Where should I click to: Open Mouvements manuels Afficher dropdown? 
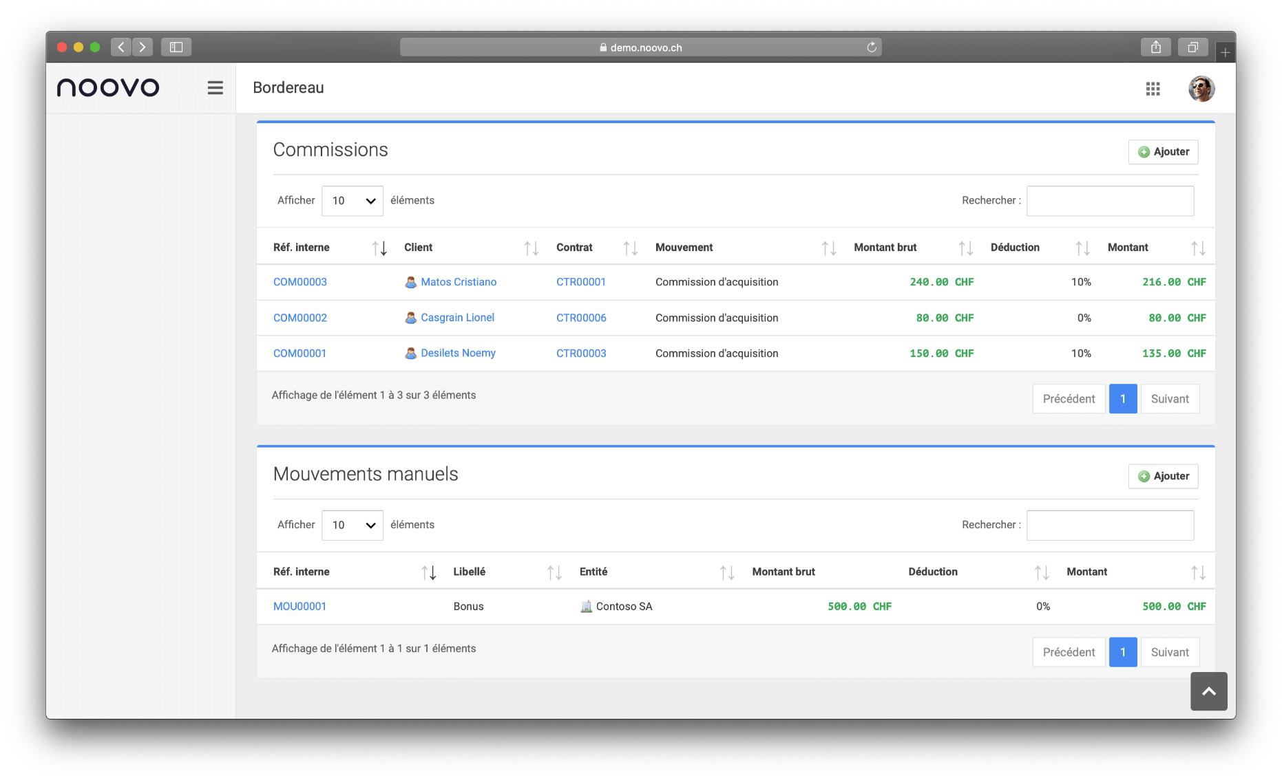[x=353, y=526]
